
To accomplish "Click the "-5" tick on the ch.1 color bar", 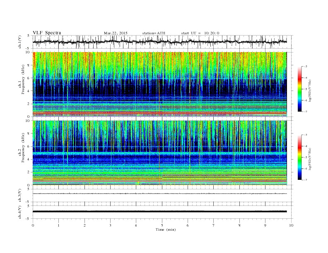I will coord(305,89).
